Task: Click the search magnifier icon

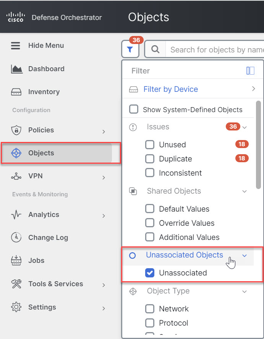Action: click(155, 49)
